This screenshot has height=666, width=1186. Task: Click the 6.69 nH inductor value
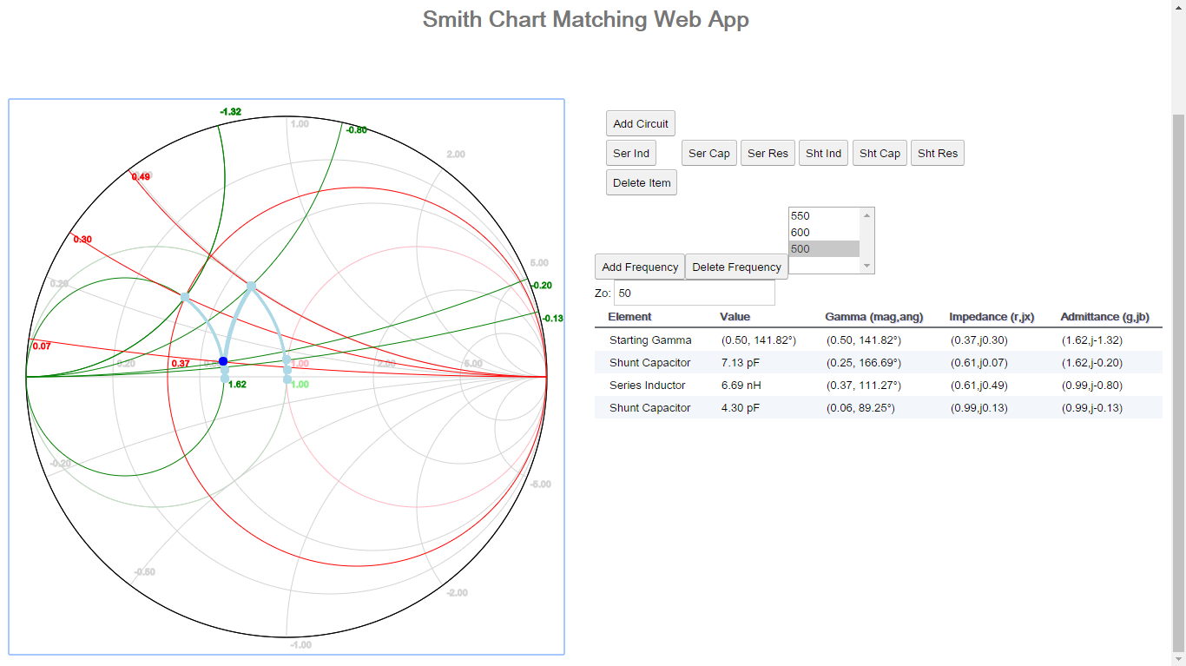(741, 386)
